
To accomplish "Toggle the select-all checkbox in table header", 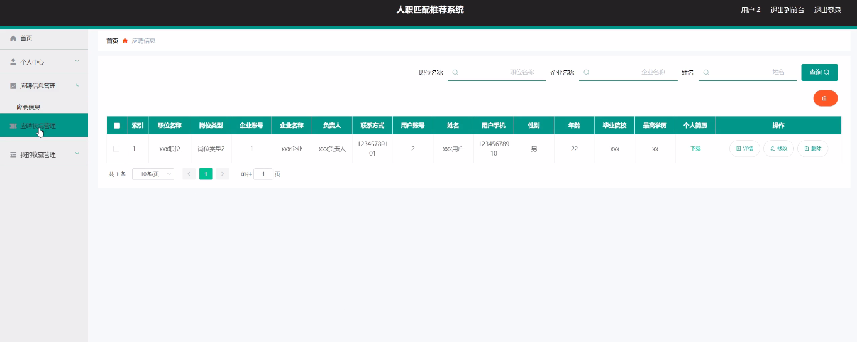I will pyautogui.click(x=117, y=126).
